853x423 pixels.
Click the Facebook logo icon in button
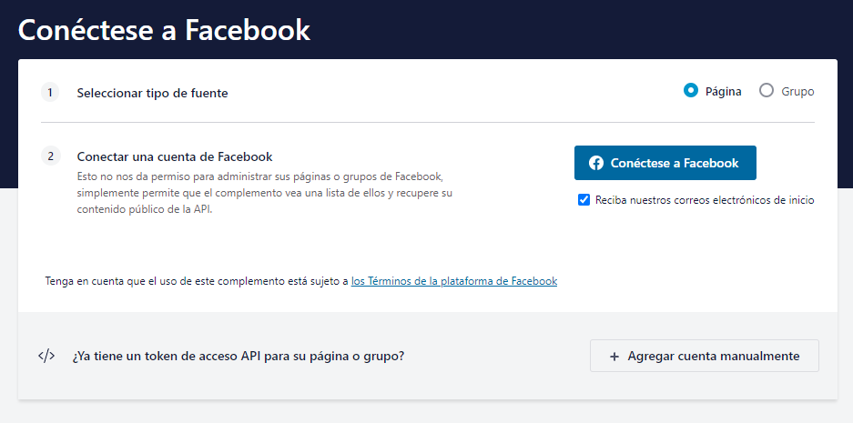pyautogui.click(x=595, y=163)
